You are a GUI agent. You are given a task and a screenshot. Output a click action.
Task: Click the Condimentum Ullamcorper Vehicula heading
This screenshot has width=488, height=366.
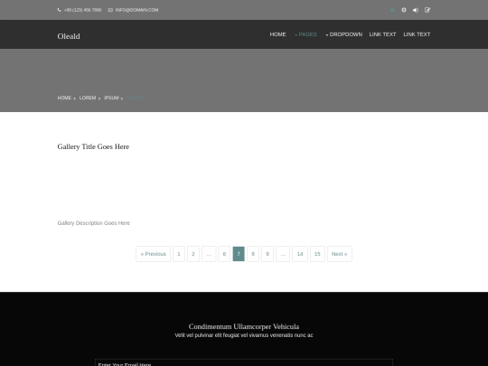244,326
